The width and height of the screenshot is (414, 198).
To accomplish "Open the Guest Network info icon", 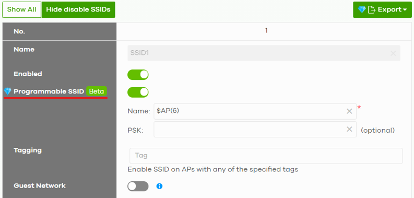I will pos(159,187).
